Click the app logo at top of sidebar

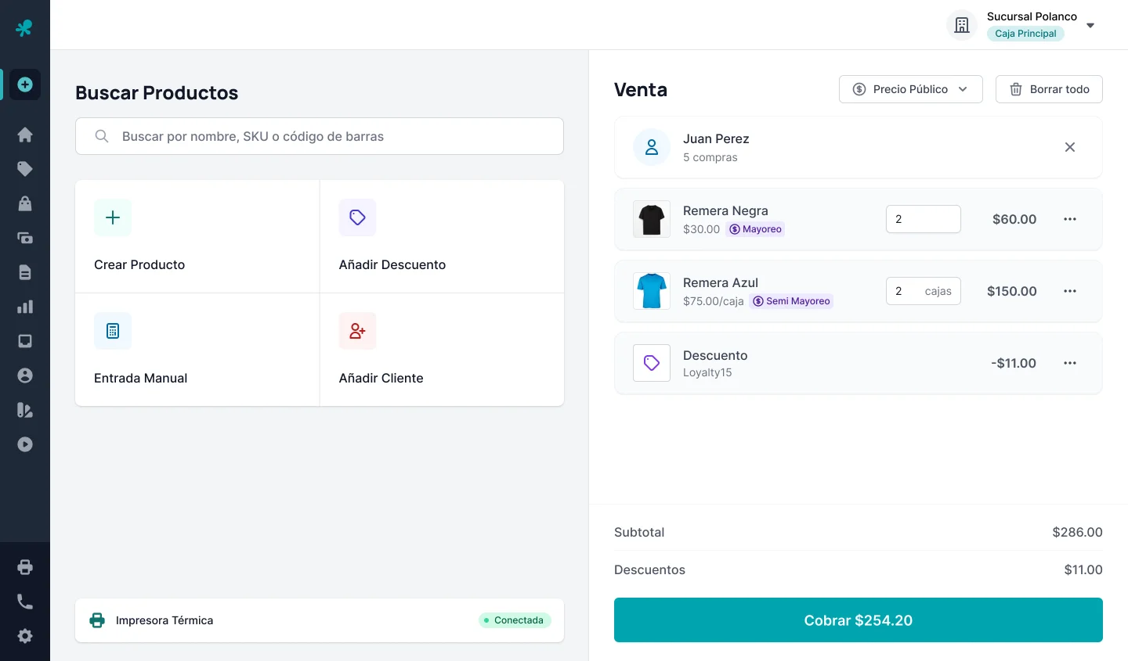24,28
